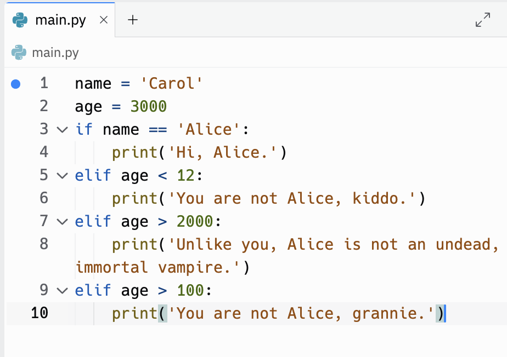The width and height of the screenshot is (507, 357).
Task: Click the number 3000 on line 2
Action: coord(148,107)
